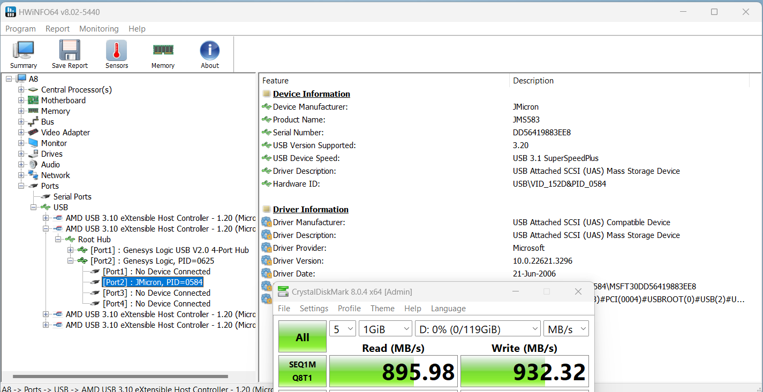This screenshot has width=763, height=392.
Task: Select the Serial Ports tree entry
Action: (72, 197)
